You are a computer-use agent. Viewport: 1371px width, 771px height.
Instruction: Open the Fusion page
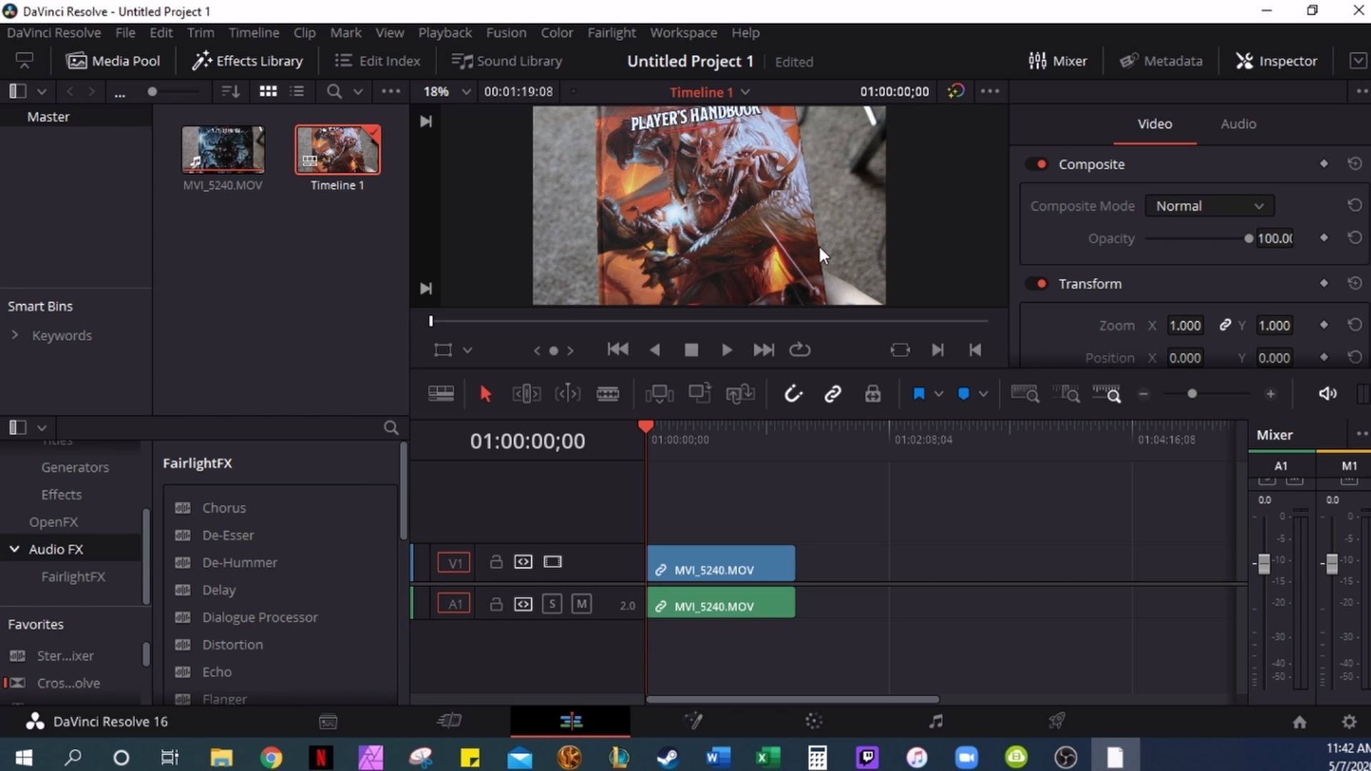click(693, 722)
